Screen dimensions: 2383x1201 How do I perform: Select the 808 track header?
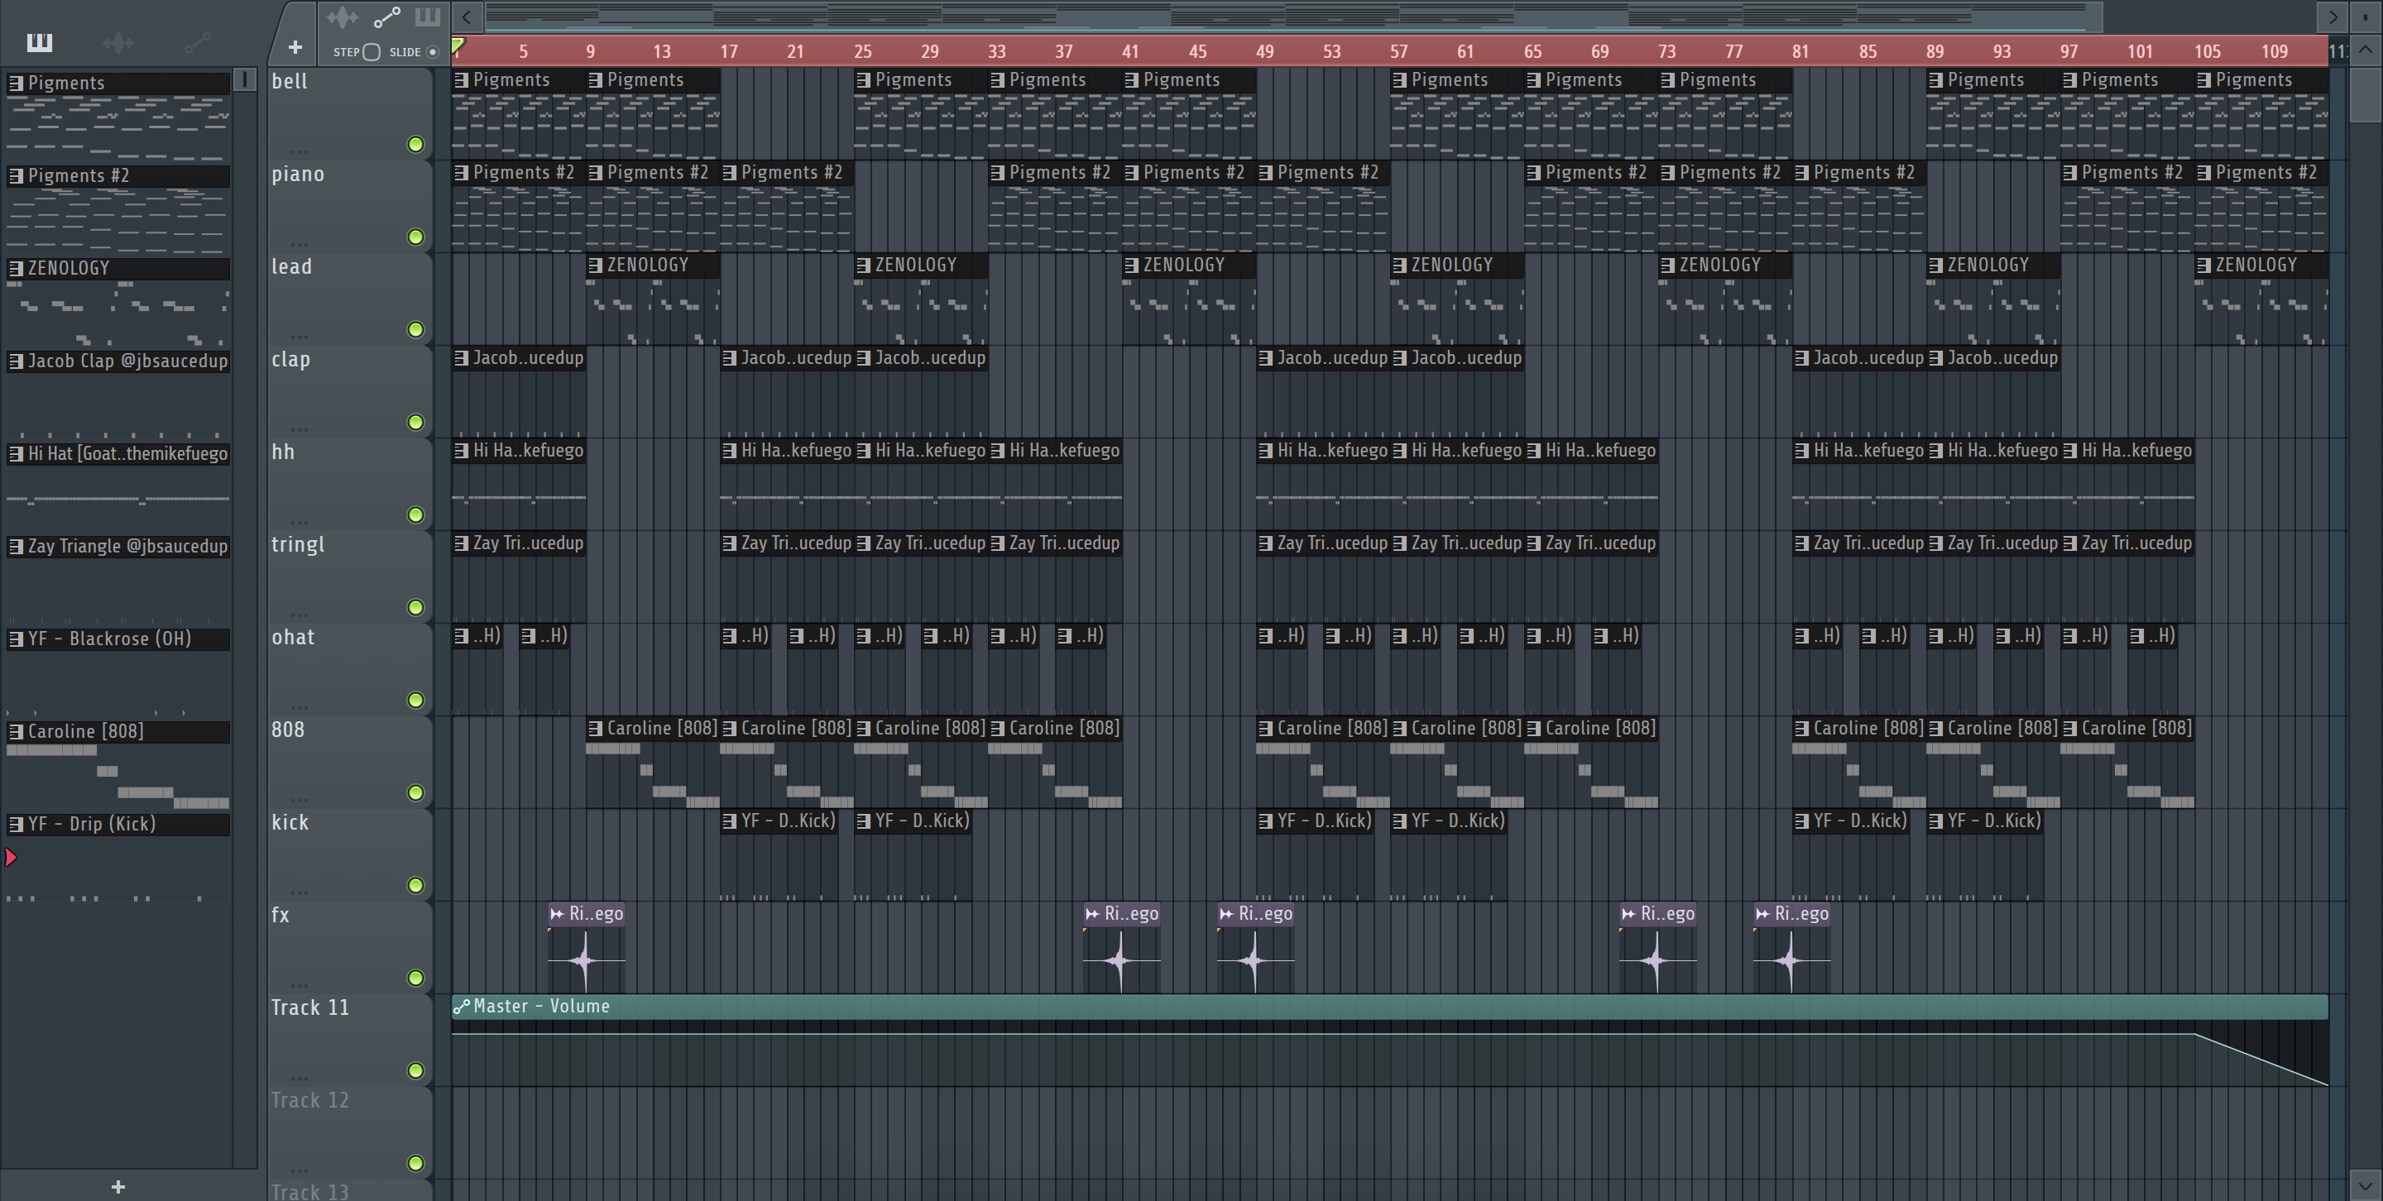point(350,761)
